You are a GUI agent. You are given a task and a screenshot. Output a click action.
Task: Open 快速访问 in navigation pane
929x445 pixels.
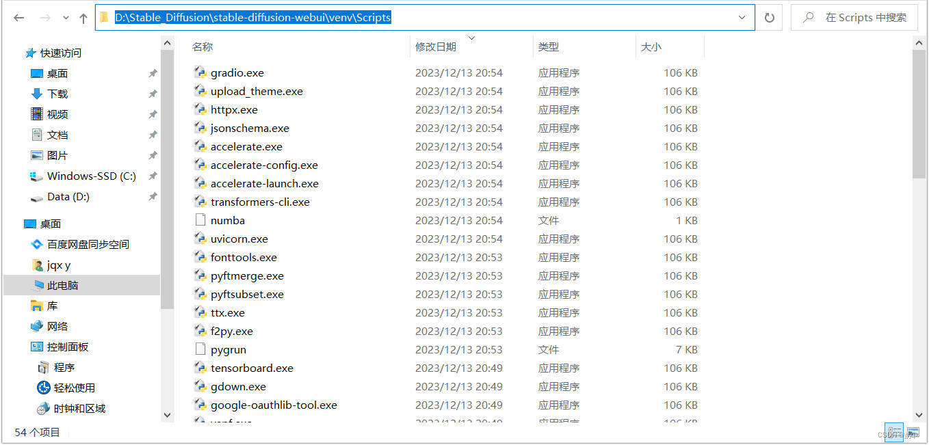pyautogui.click(x=53, y=53)
